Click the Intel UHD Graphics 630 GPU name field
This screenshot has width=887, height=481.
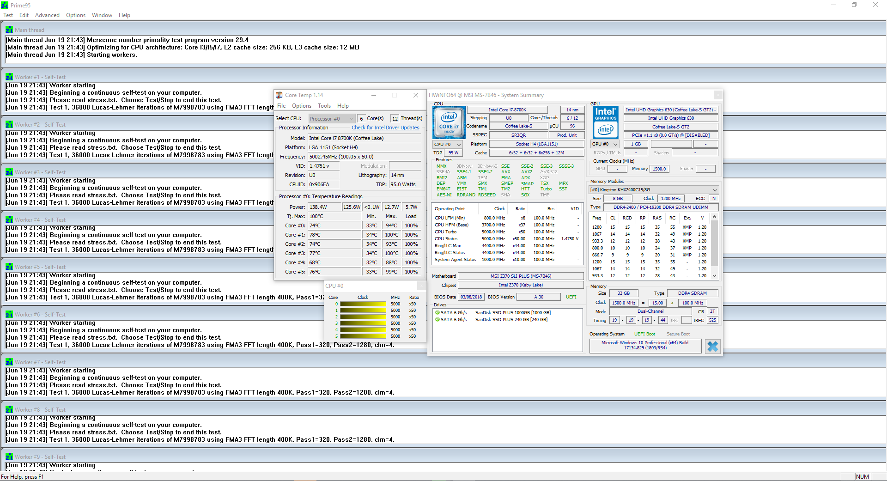click(x=671, y=118)
